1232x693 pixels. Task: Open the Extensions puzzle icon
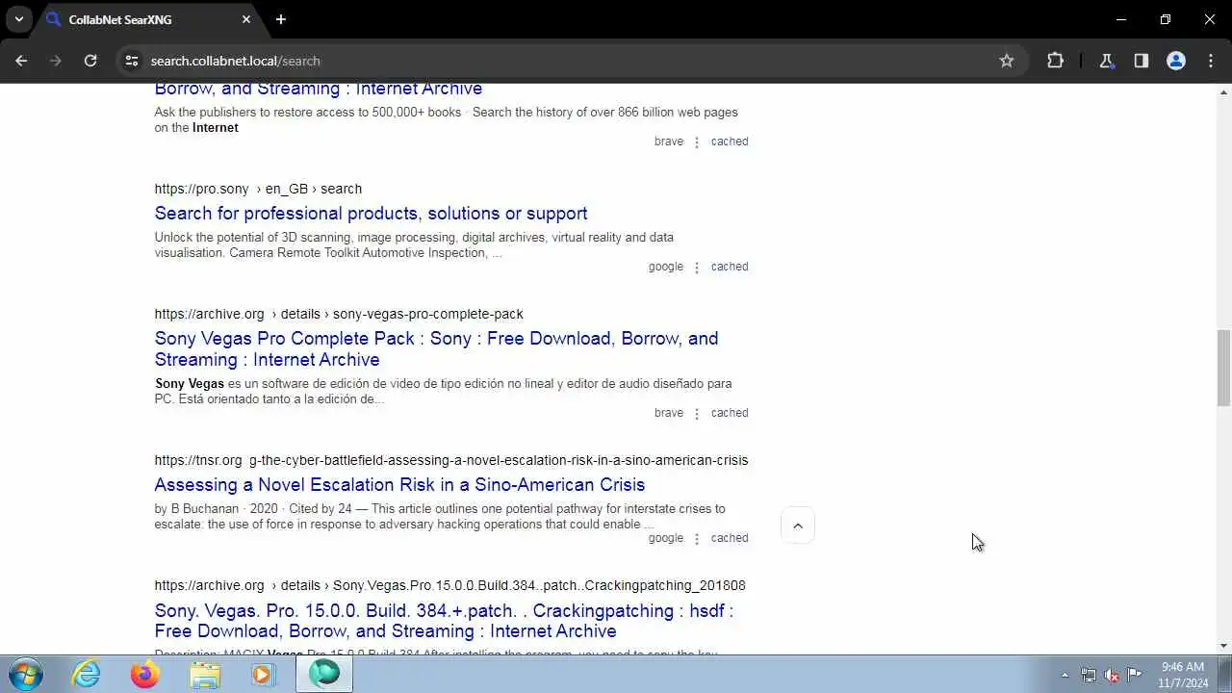(1056, 61)
